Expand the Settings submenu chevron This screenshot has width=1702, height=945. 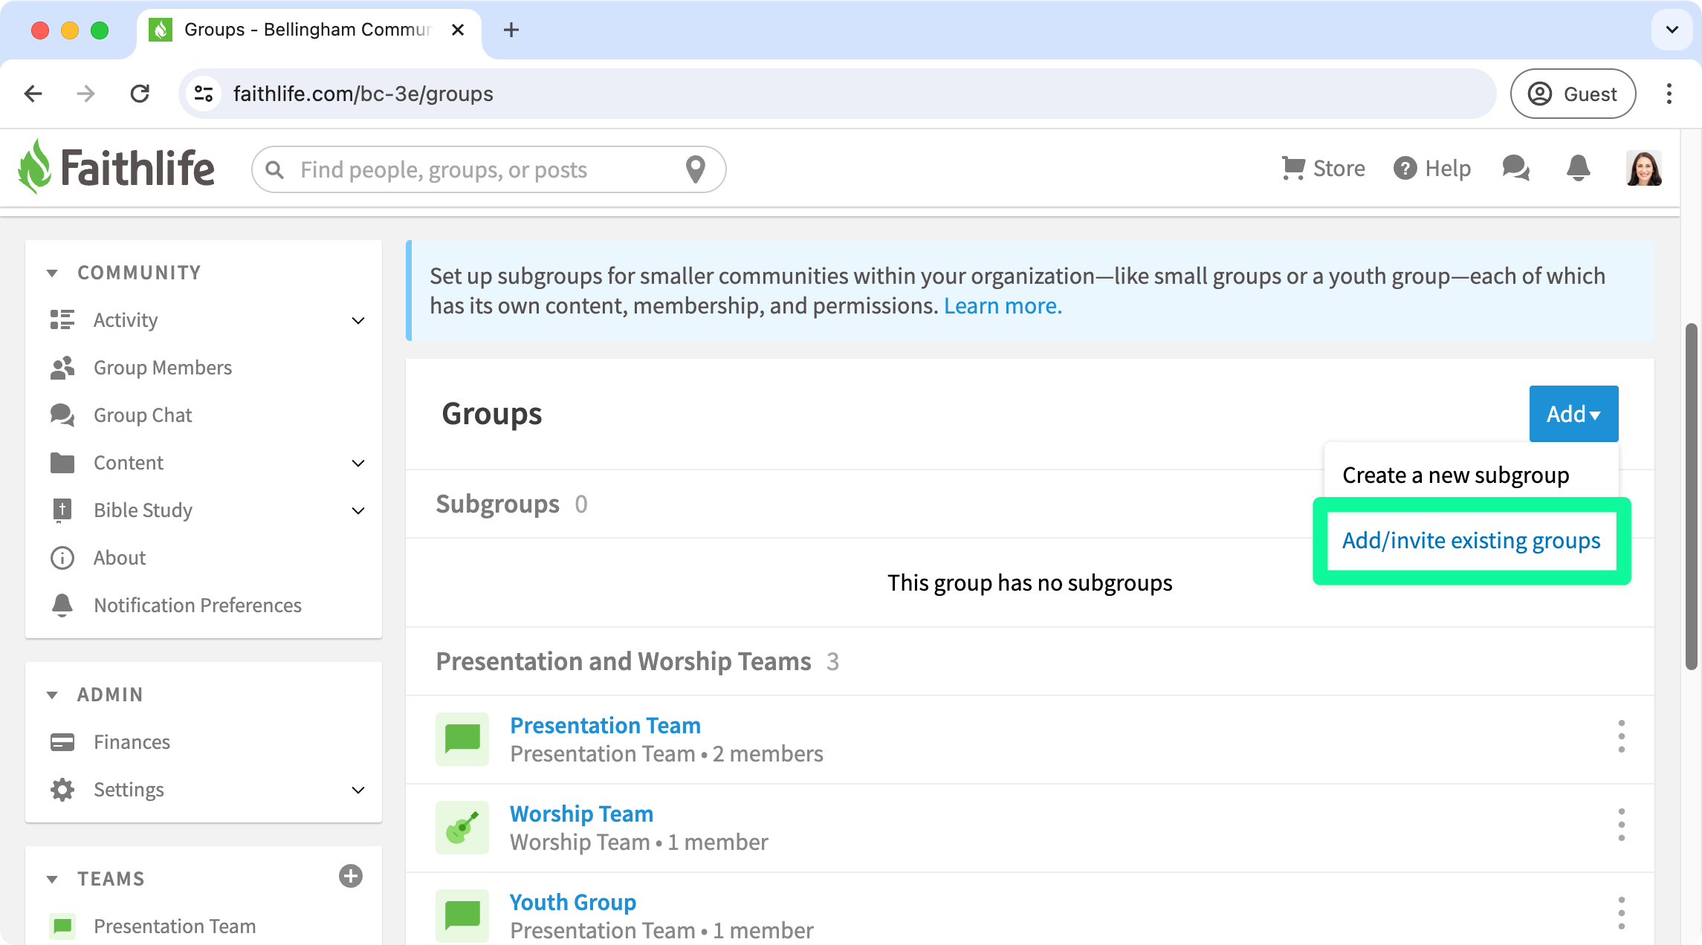point(358,790)
